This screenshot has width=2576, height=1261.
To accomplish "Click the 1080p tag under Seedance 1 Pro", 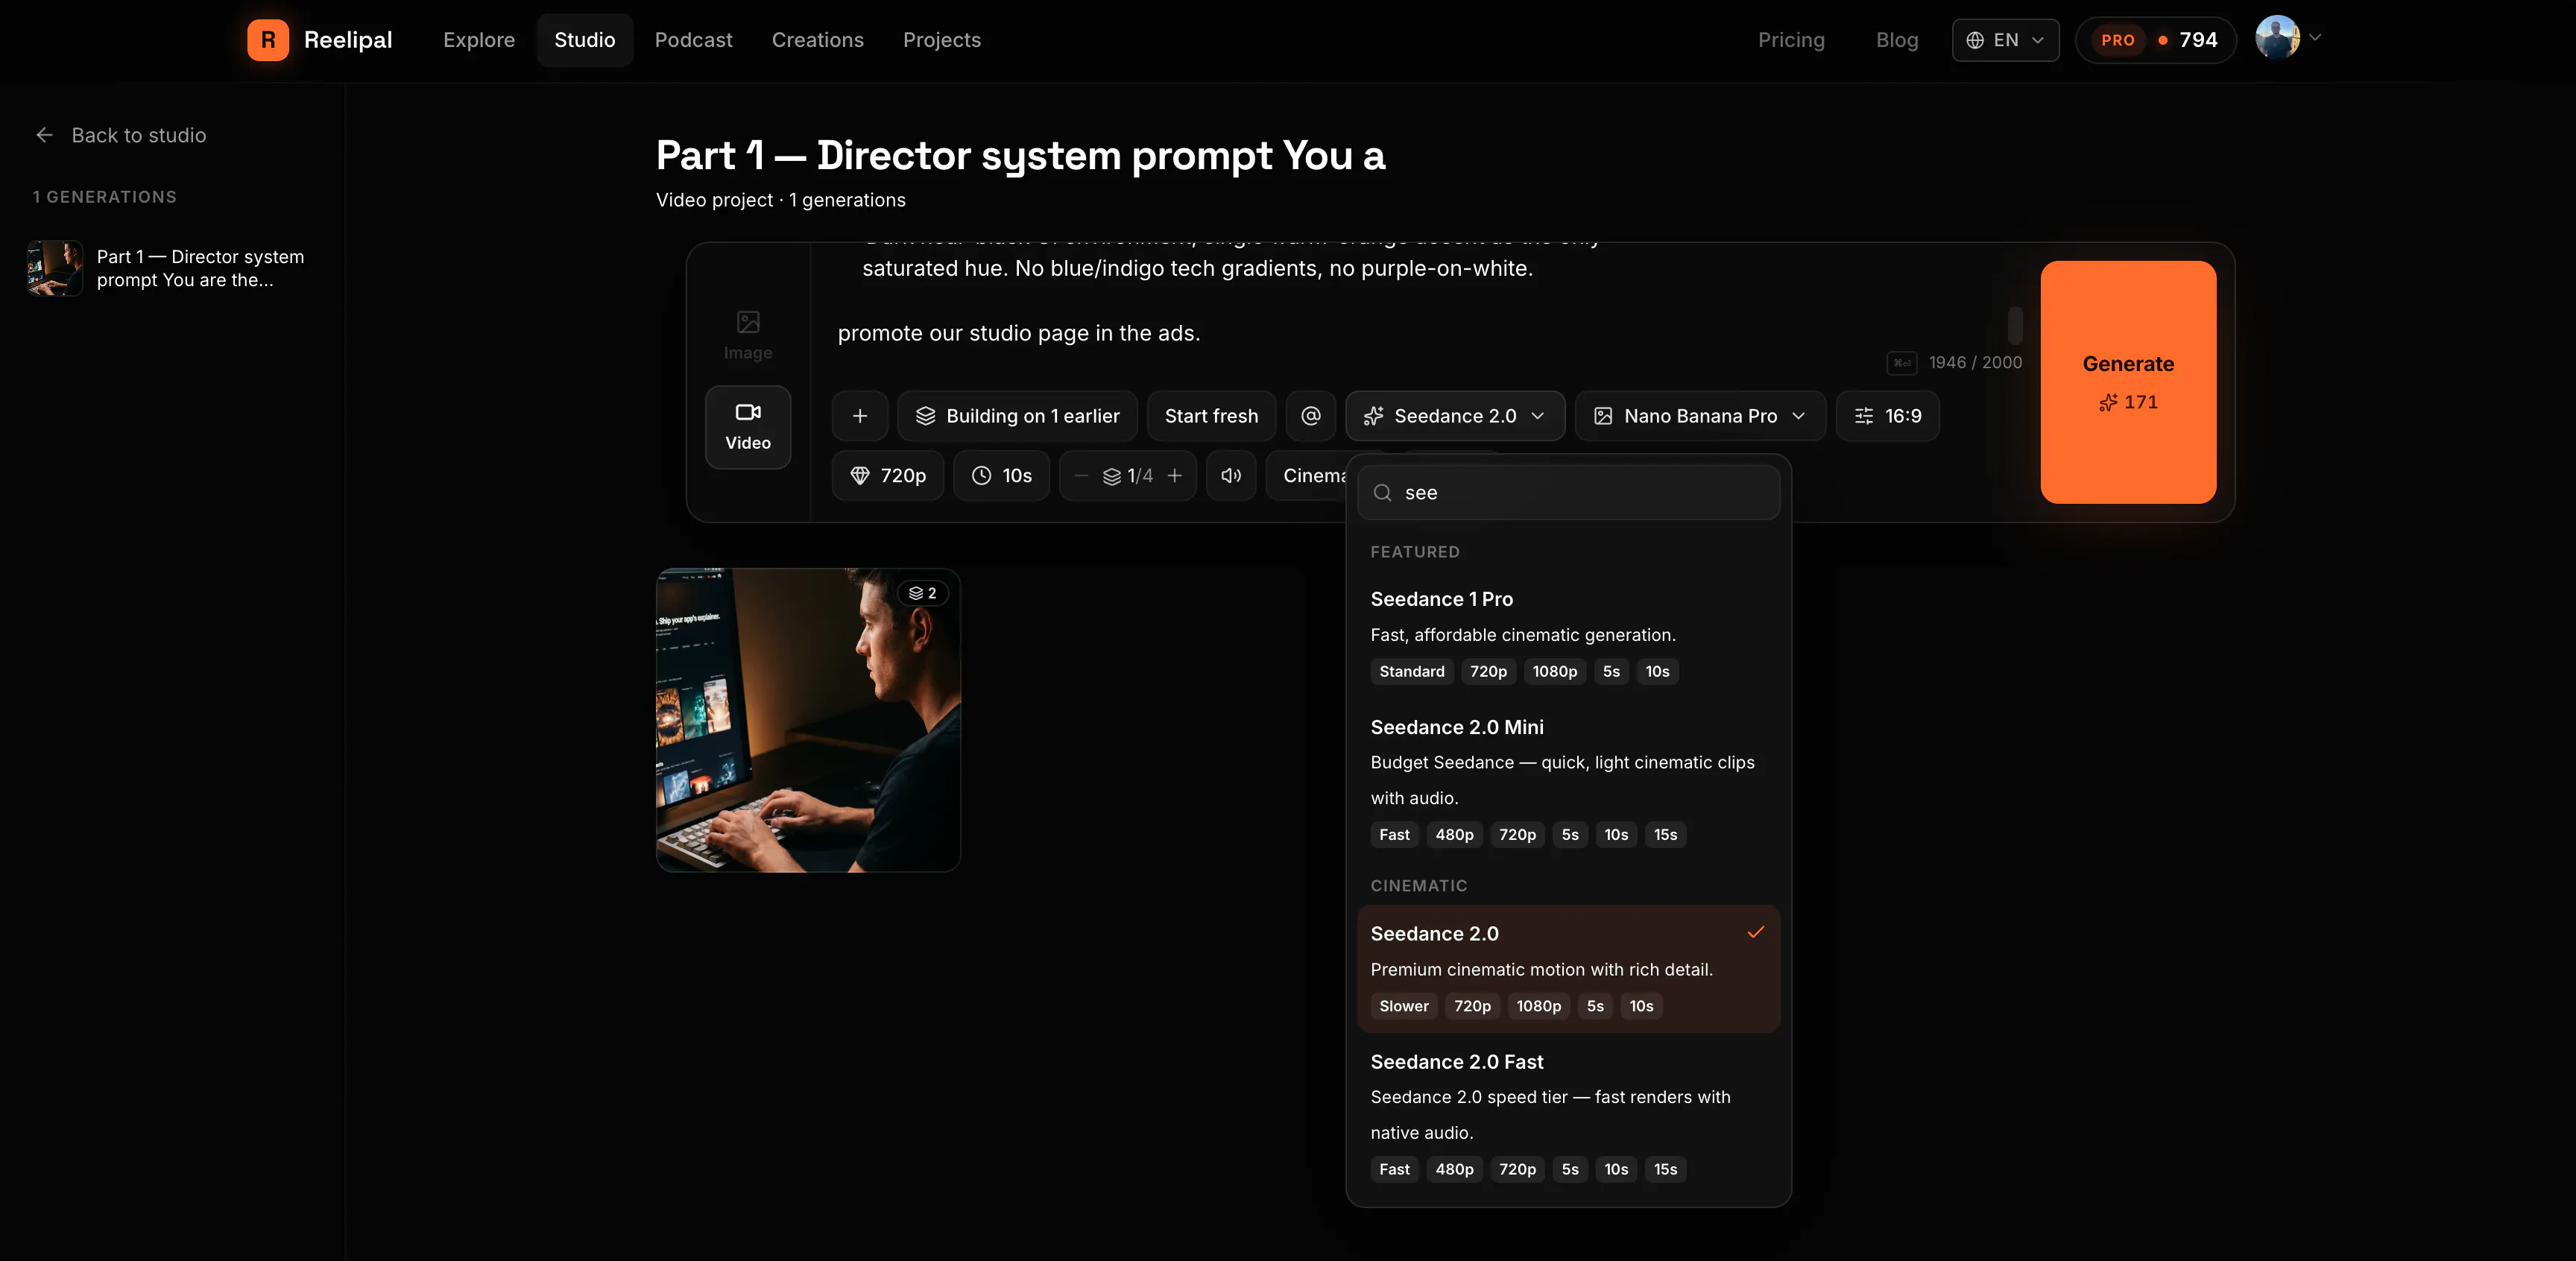I will (1554, 672).
